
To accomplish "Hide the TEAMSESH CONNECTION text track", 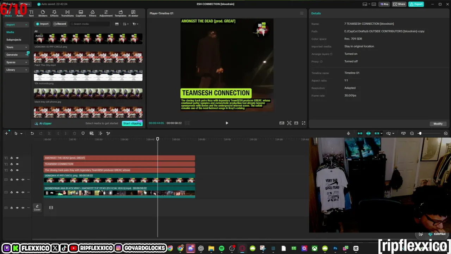I will point(17,164).
